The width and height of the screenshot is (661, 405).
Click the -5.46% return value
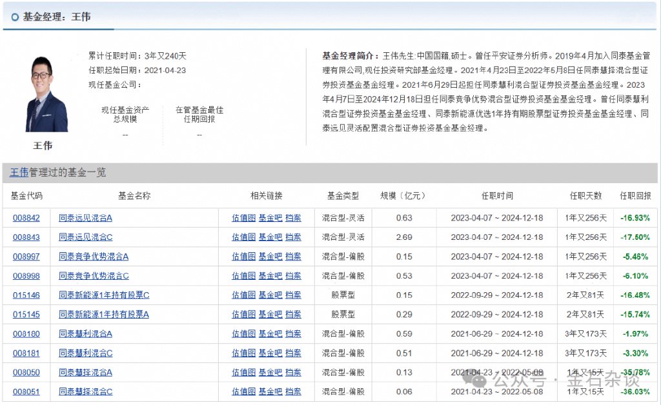635,257
